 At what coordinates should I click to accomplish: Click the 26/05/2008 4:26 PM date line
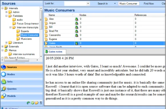pos(60,58)
